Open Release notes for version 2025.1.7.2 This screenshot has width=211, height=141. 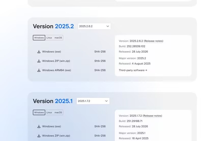152,116
